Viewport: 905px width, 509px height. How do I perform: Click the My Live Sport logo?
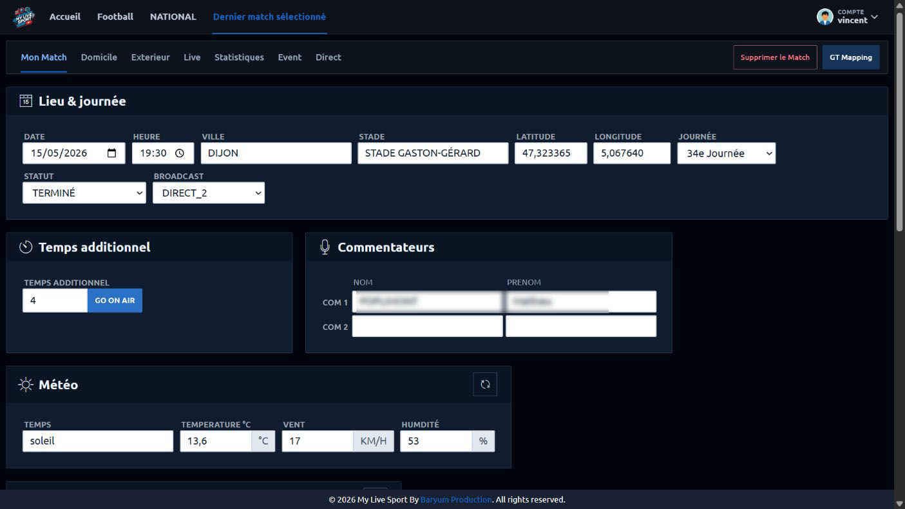point(24,17)
